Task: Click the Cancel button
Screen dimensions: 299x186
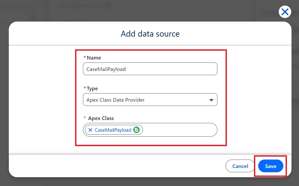Action: (x=240, y=166)
